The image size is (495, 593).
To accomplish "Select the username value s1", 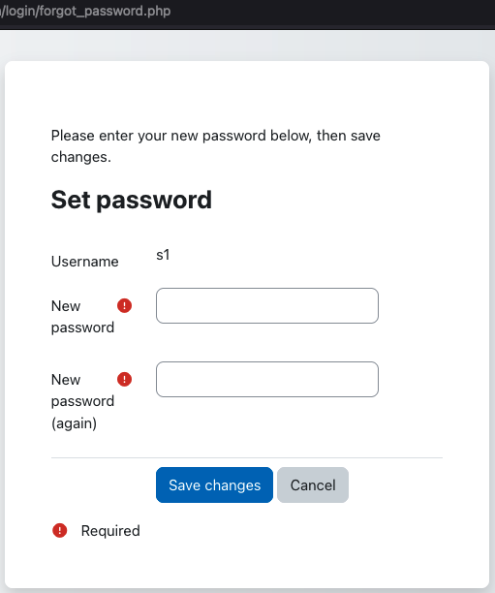I will pyautogui.click(x=163, y=255).
